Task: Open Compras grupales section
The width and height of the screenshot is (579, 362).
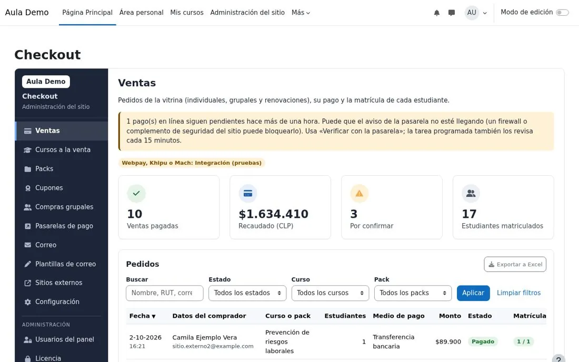Action: click(x=62, y=207)
